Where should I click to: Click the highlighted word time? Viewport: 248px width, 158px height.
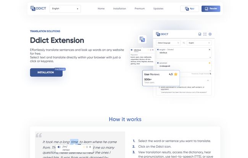click(74, 142)
